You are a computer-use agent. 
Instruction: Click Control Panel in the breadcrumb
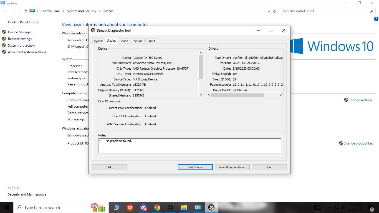click(x=50, y=11)
